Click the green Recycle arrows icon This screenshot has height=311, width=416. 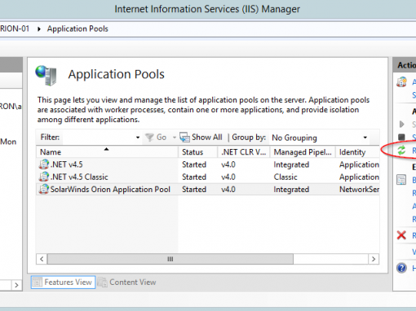401,151
